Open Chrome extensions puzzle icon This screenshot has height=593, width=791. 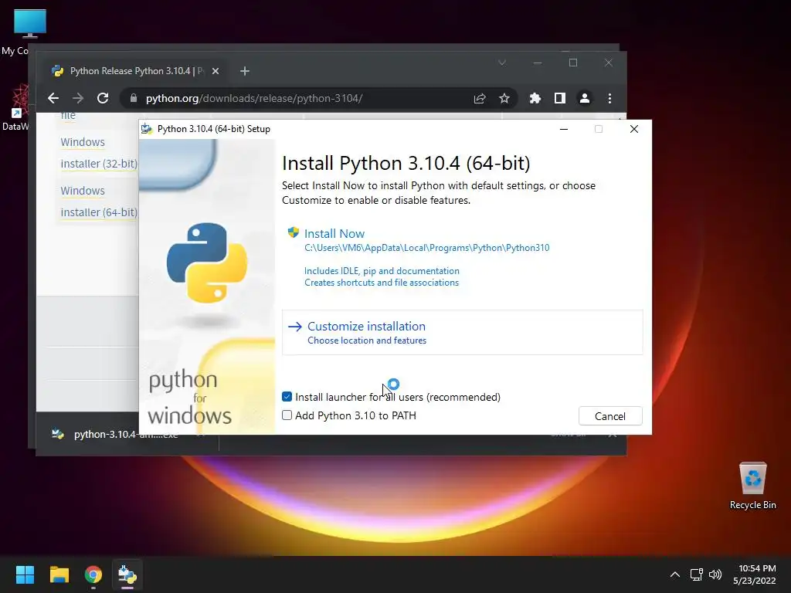pos(535,98)
